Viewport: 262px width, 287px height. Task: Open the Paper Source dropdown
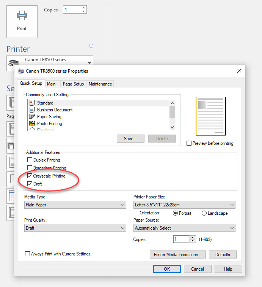pos(184,228)
